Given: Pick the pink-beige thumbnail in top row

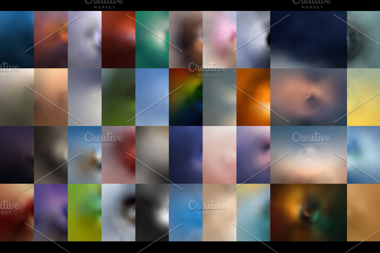Looking at the screenshot, I should click(x=219, y=40).
